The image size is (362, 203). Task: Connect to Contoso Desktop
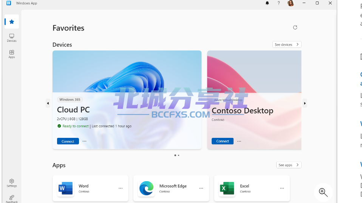coord(223,141)
